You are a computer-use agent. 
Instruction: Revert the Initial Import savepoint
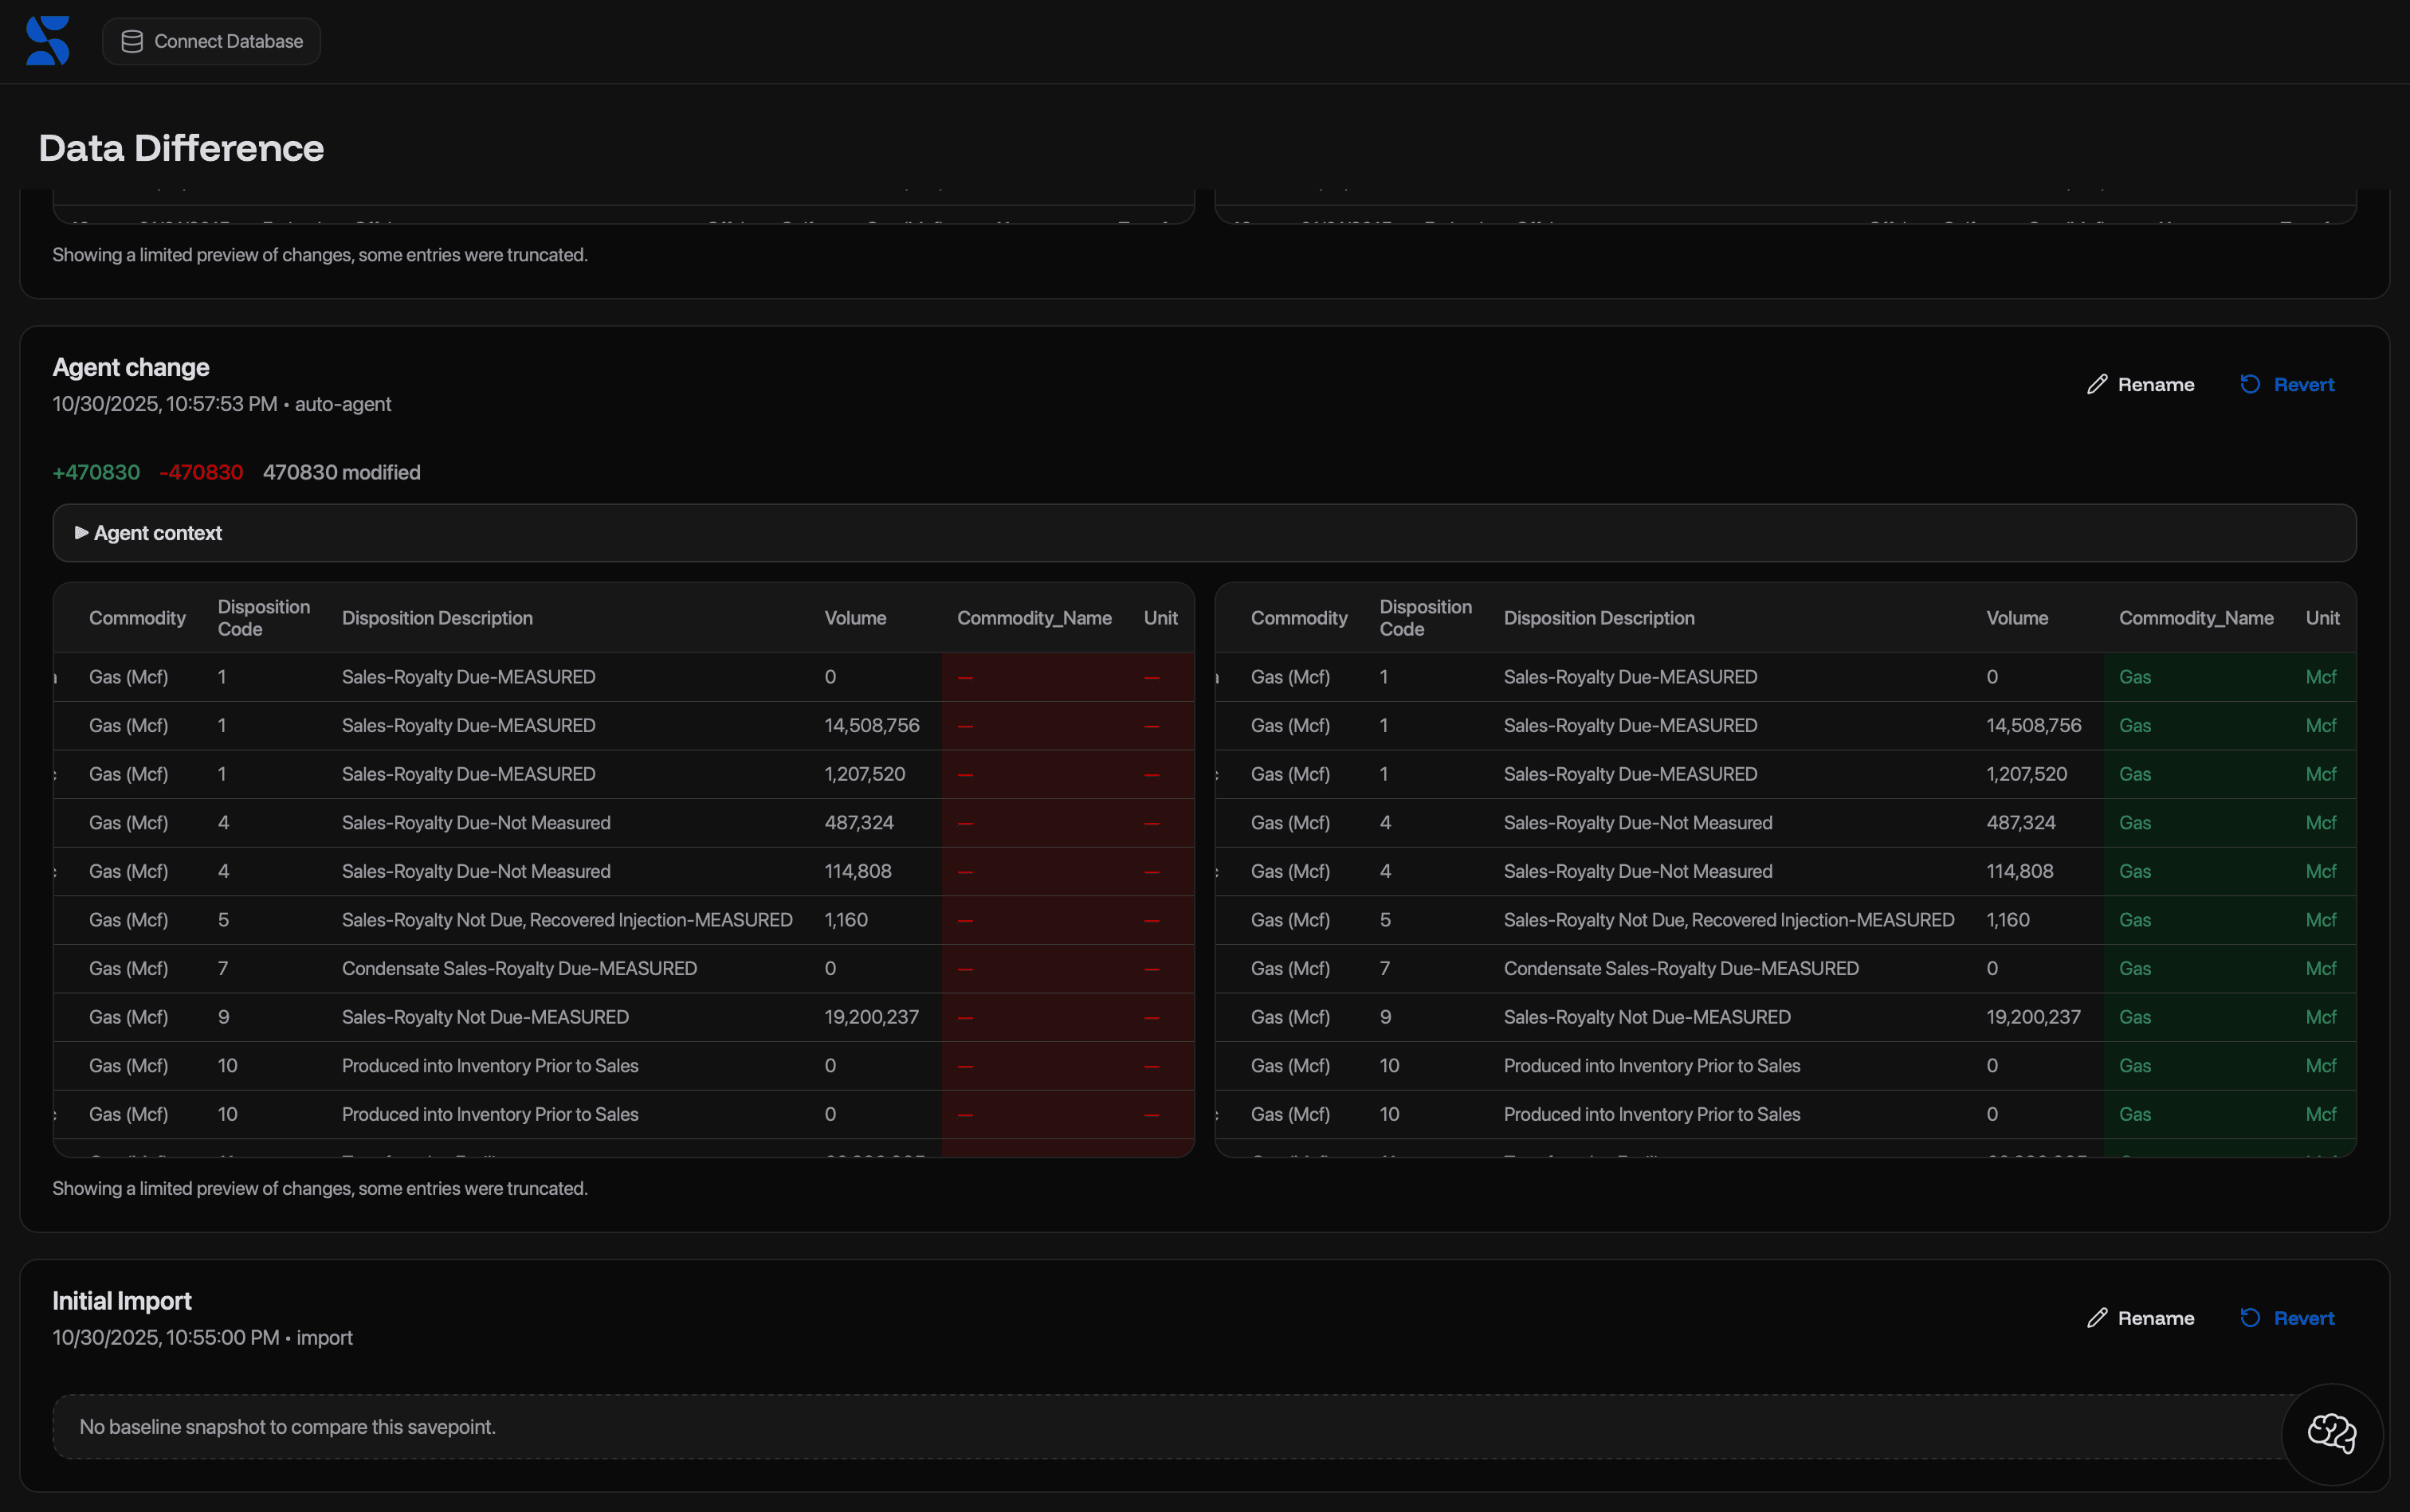pyautogui.click(x=2303, y=1318)
